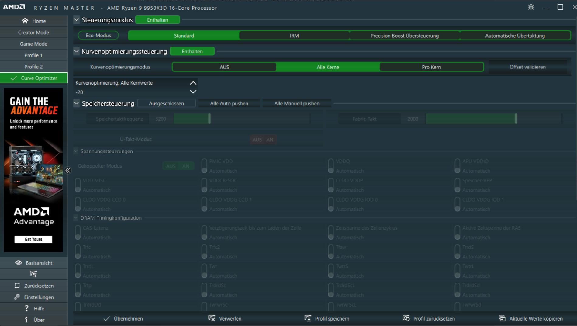This screenshot has height=326, width=577.
Task: Click the Zurücksetzen reset icon
Action: [x=17, y=286]
